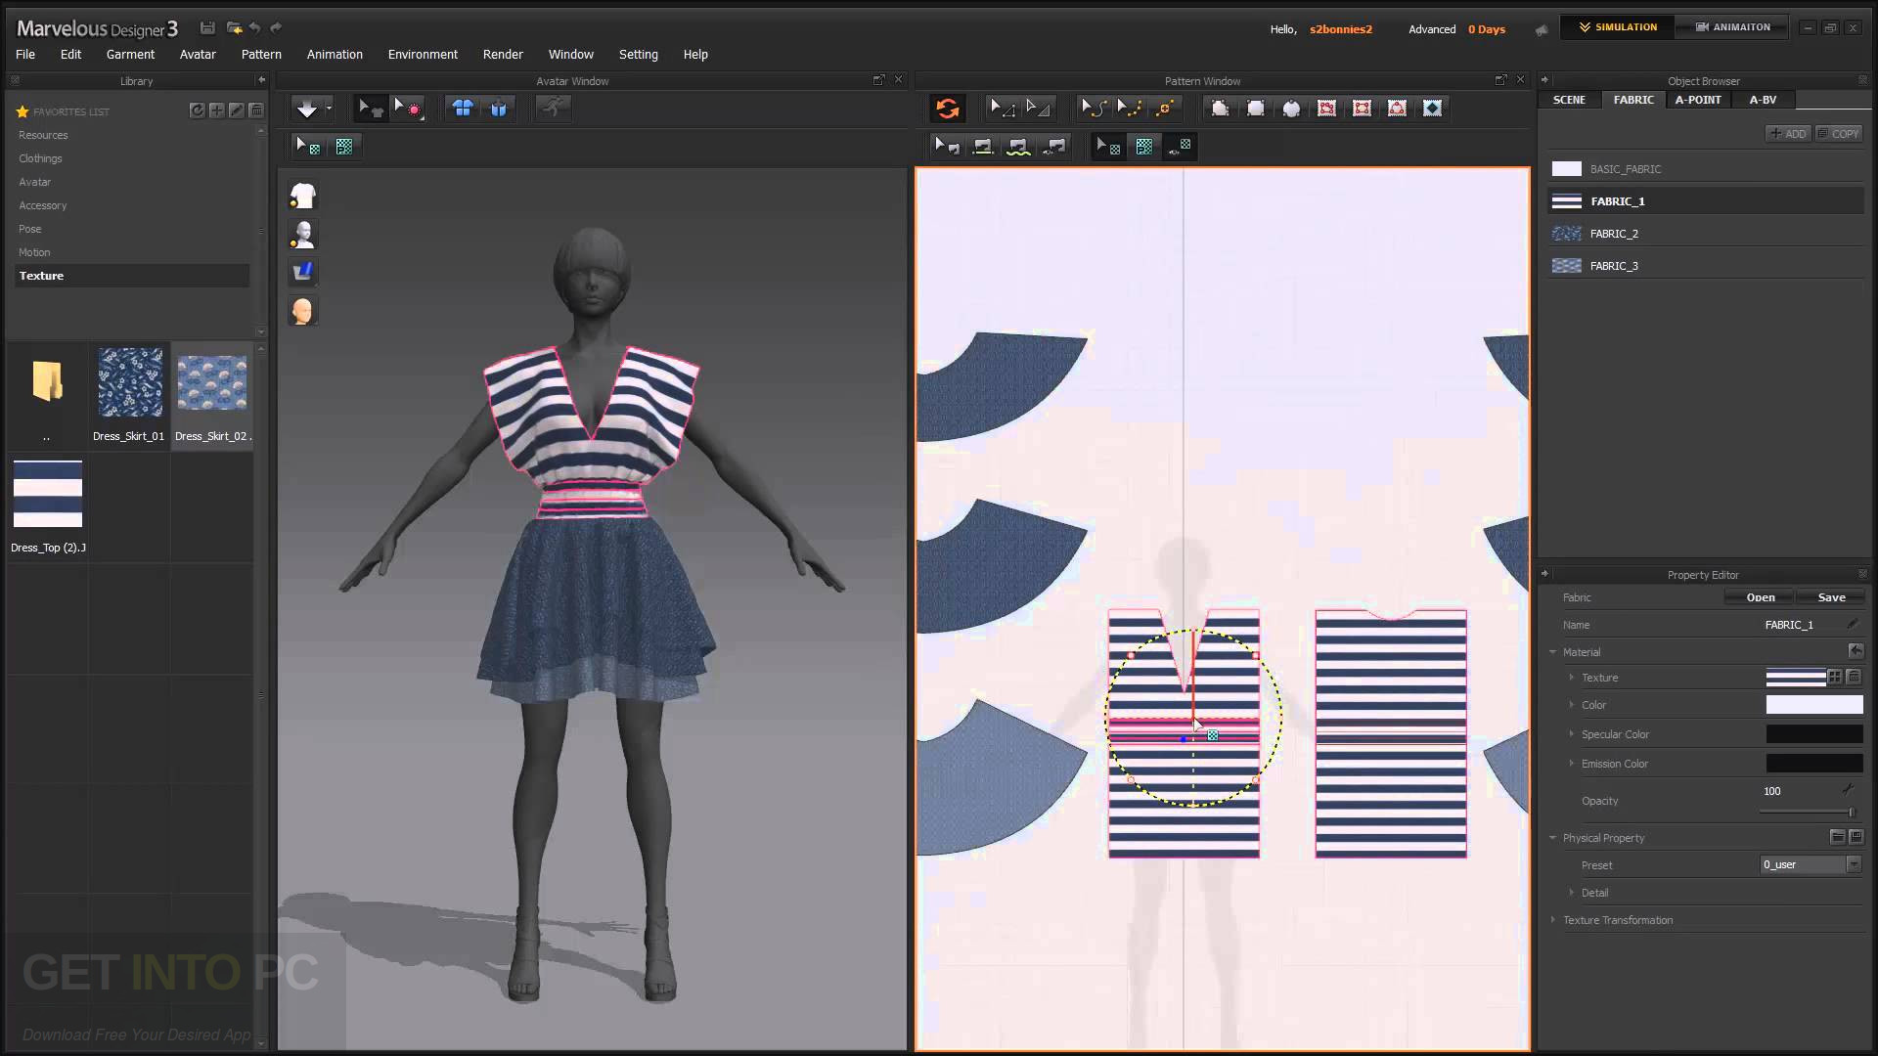Select the Pin tool with red dot
This screenshot has height=1056, width=1878.
click(407, 109)
